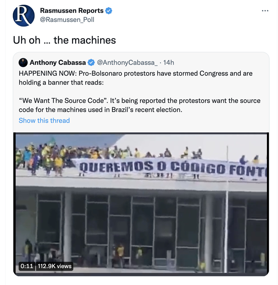Click the QUEREMOS O CÓDIGO FONTE banner in video
This screenshot has height=285, width=278.
pos(170,168)
